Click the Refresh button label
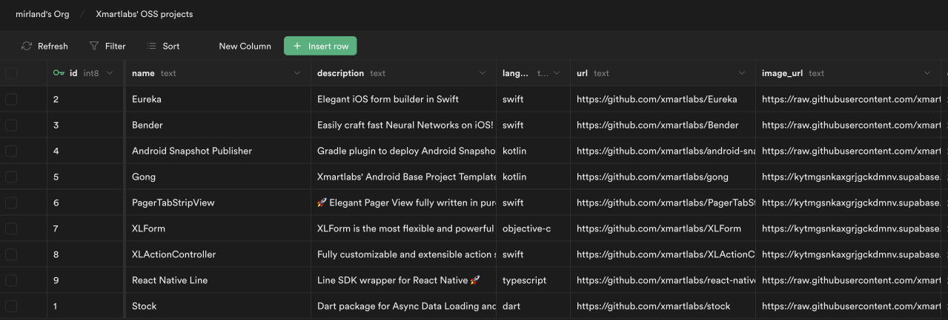Viewport: 948px width, 320px height. click(x=53, y=46)
